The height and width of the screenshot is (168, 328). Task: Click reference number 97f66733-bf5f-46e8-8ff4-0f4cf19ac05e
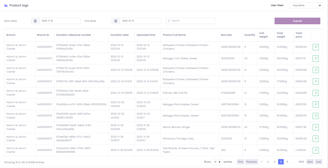click(x=80, y=81)
